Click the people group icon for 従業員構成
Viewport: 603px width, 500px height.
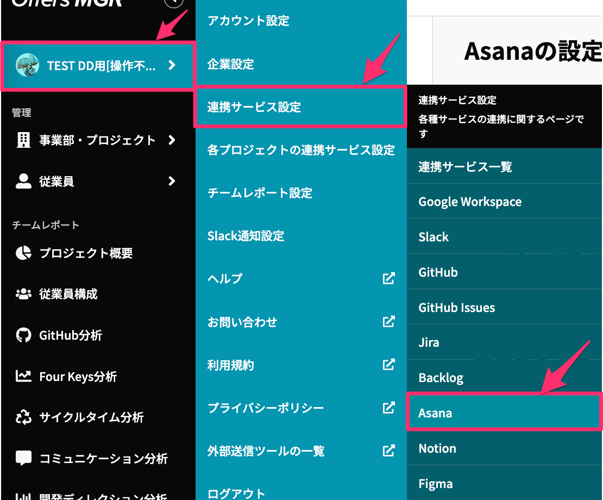click(23, 294)
